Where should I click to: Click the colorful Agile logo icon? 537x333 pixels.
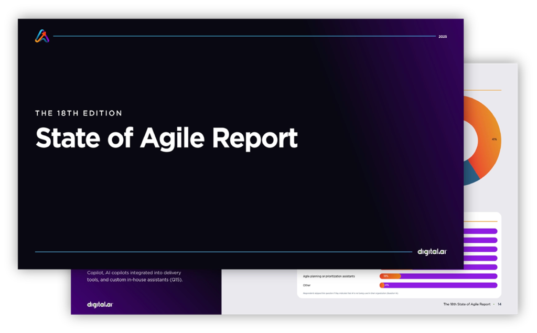(42, 36)
